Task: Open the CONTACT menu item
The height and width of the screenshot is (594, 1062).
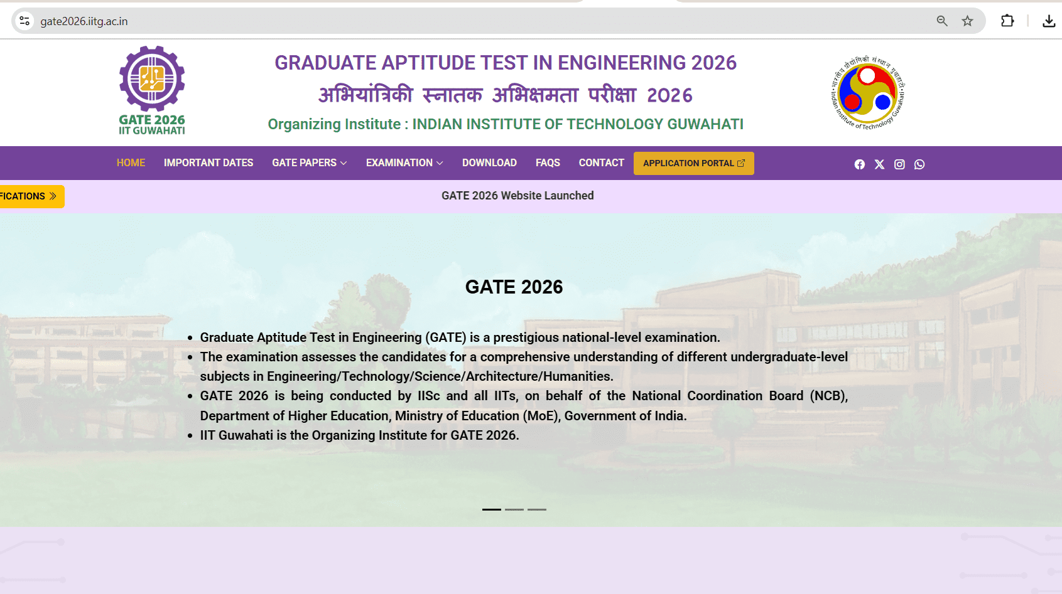Action: 601,163
